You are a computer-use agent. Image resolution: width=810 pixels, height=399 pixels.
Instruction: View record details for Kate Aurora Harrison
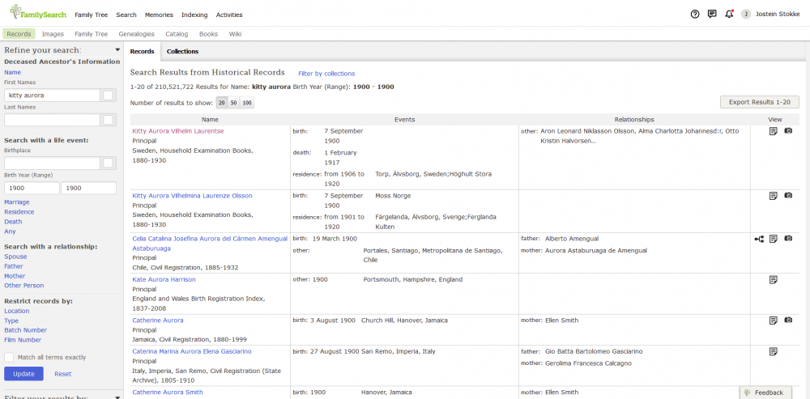pos(774,280)
